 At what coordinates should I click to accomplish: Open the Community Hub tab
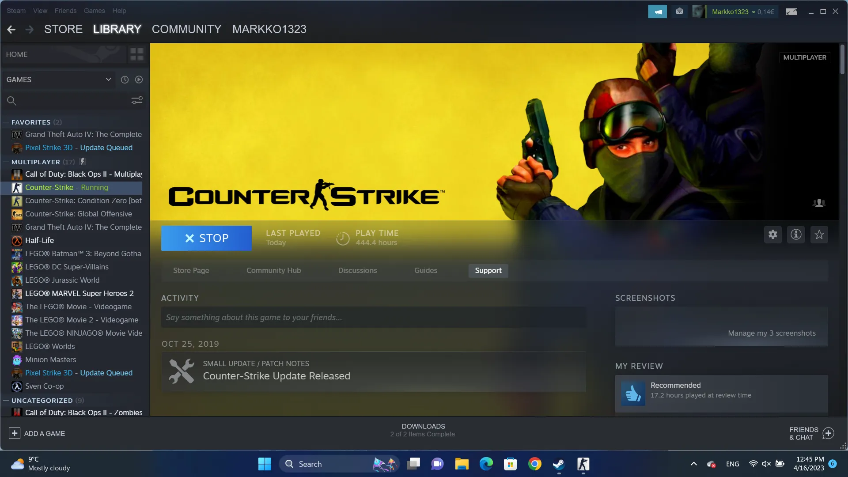273,270
